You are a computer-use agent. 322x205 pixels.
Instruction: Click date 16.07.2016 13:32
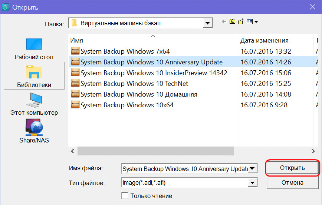click(x=266, y=51)
